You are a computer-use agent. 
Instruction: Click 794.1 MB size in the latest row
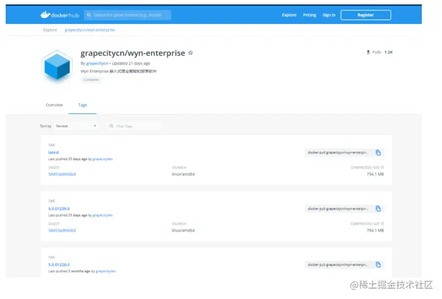tap(375, 174)
